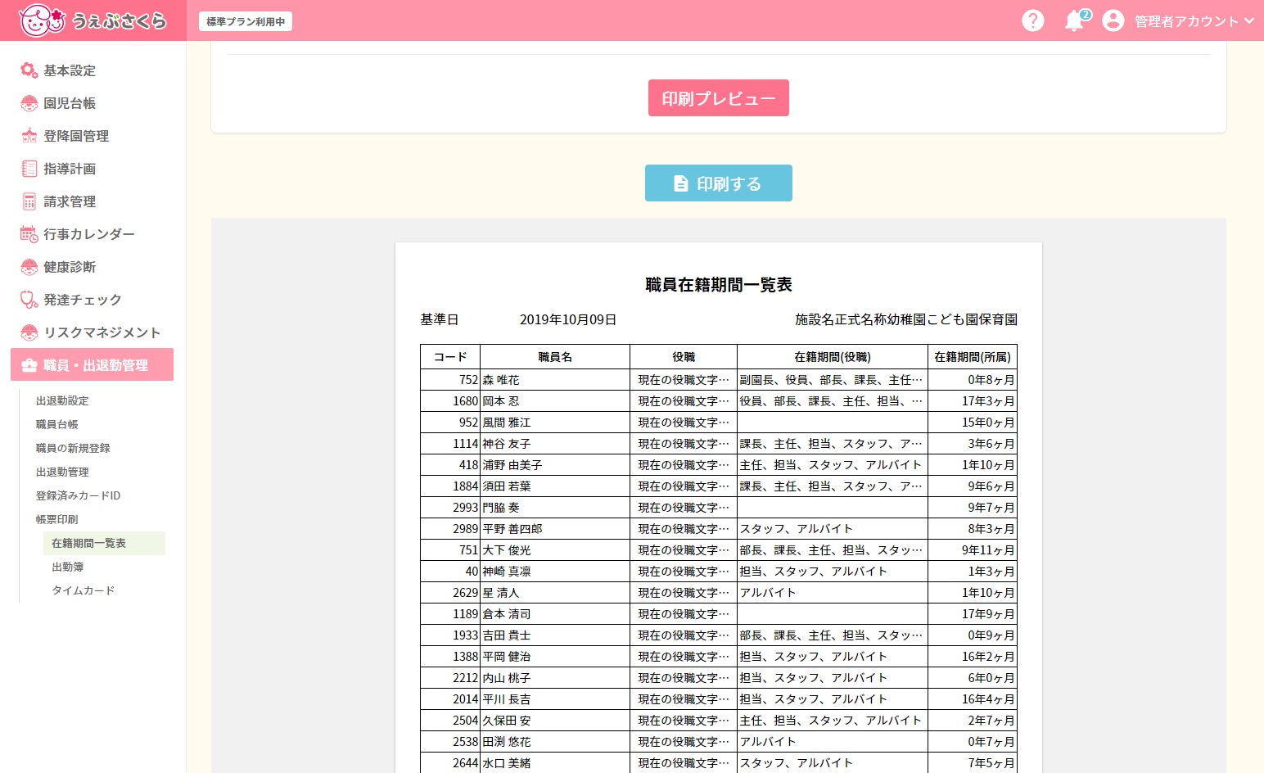Click the 役職 column header
The image size is (1264, 773).
pos(684,357)
